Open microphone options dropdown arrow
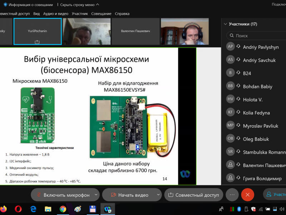 (95, 195)
